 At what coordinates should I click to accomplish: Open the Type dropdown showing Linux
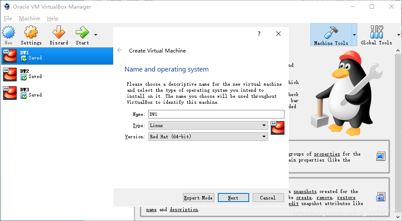click(208, 125)
